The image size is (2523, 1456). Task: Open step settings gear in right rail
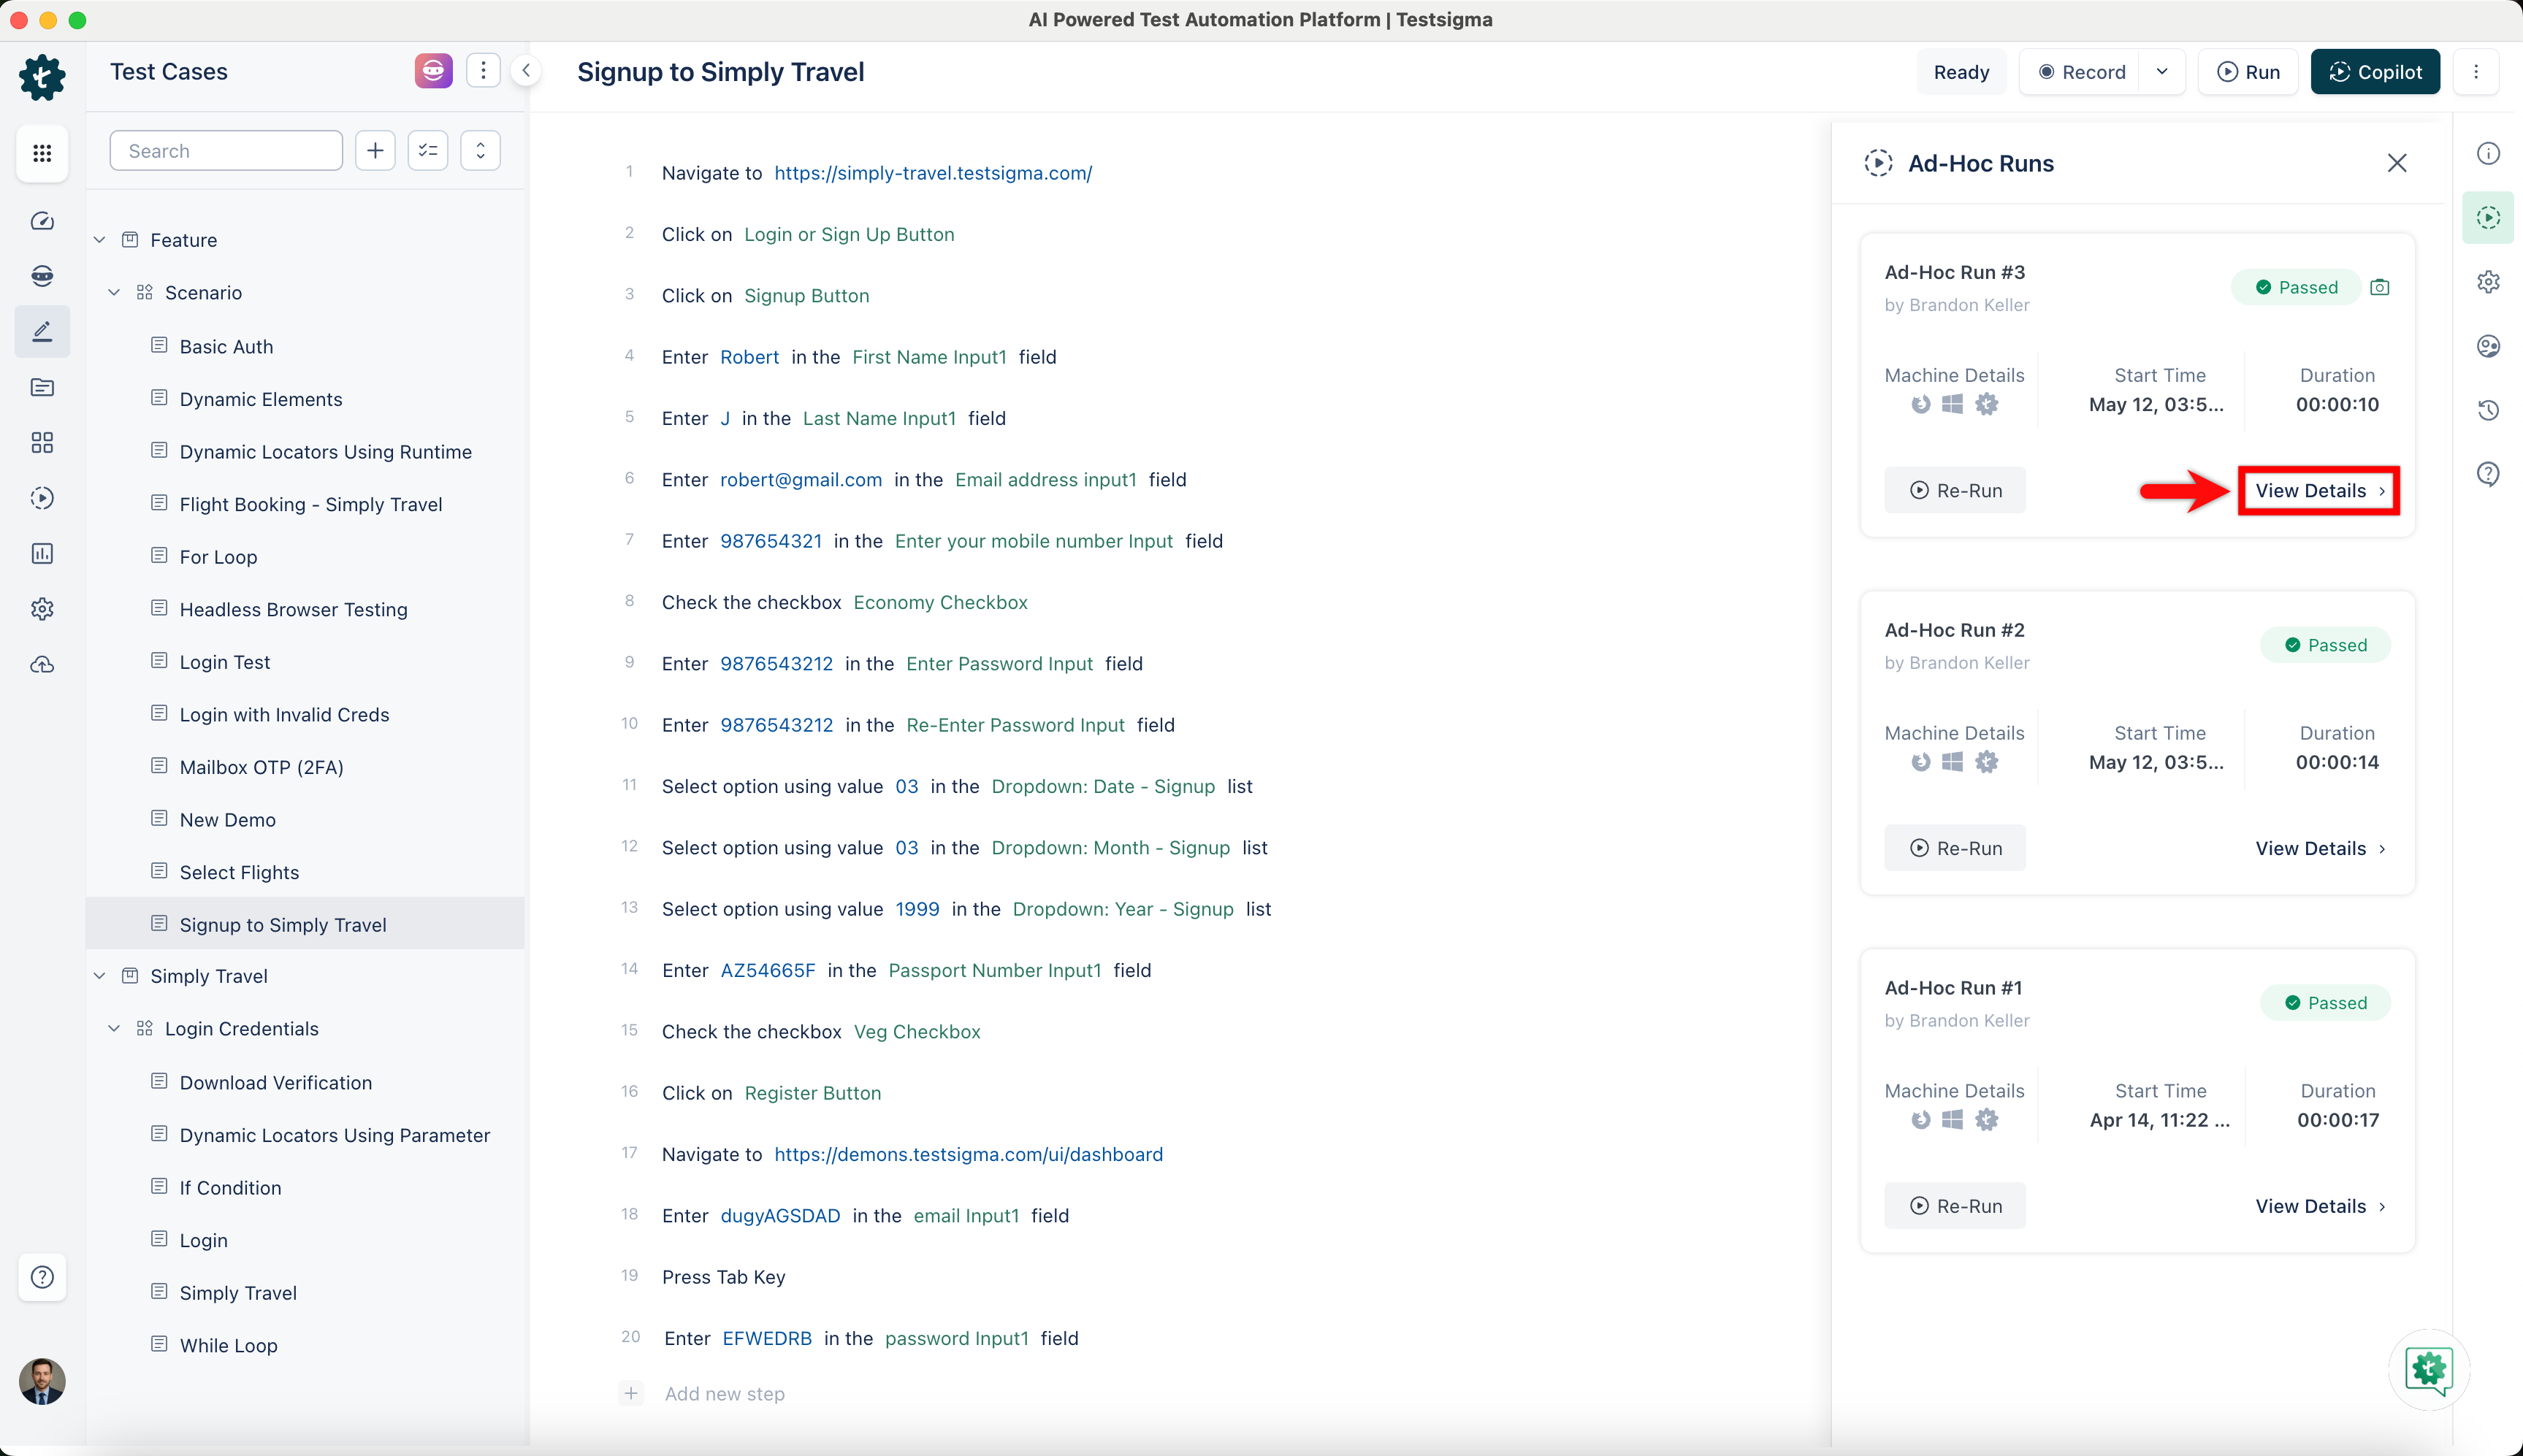[x=2488, y=282]
